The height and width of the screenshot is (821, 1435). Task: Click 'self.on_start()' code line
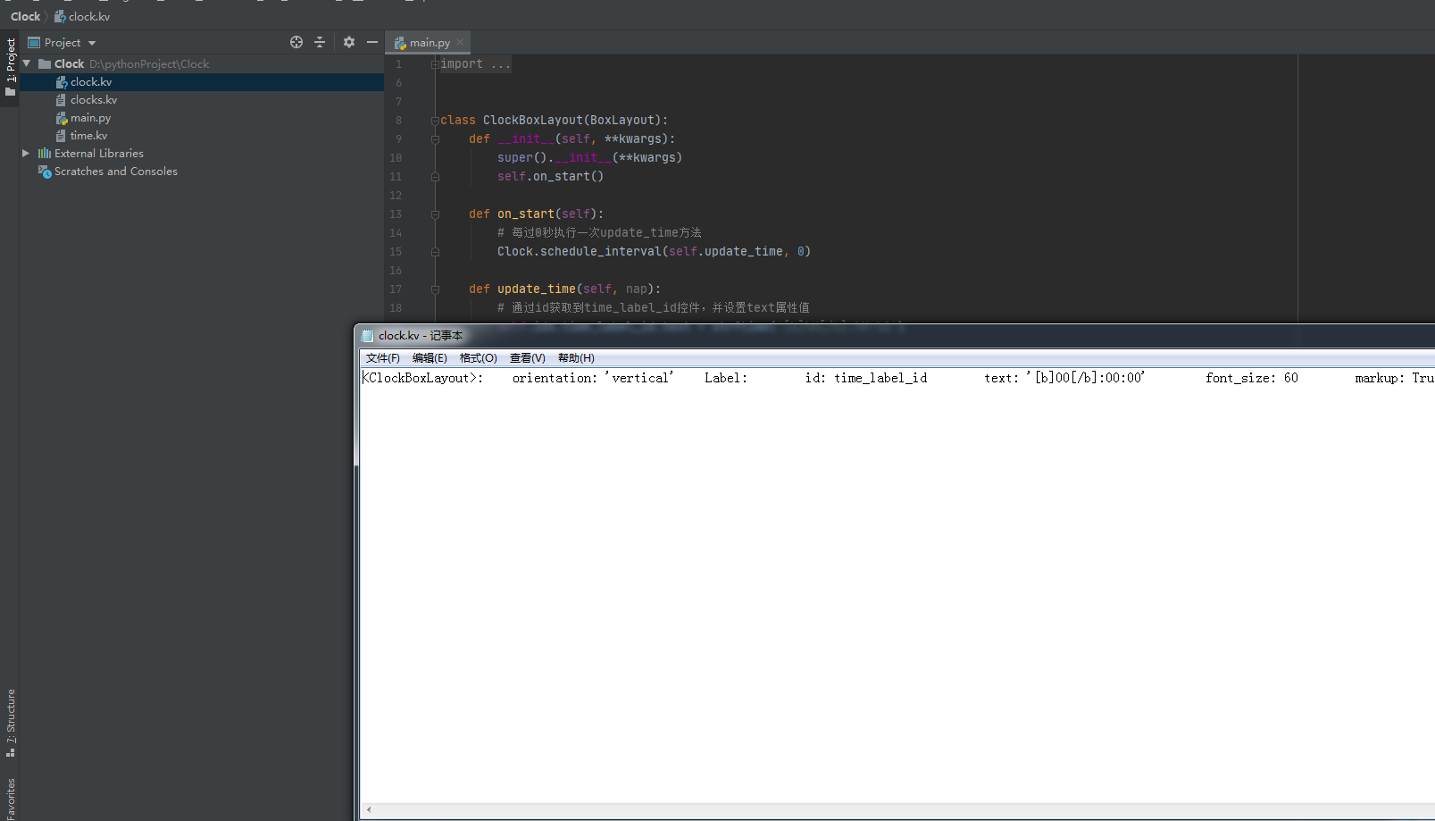point(550,177)
